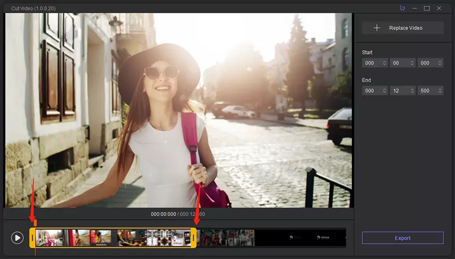Image resolution: width=455 pixels, height=259 pixels.
Task: Click the Start seconds field showing 00
Action: click(x=403, y=63)
